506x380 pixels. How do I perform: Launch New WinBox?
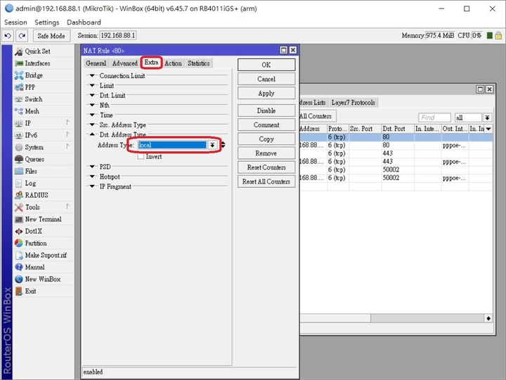click(x=43, y=279)
